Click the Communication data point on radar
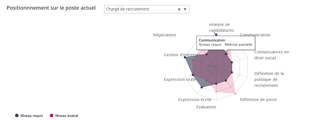 click(x=226, y=54)
